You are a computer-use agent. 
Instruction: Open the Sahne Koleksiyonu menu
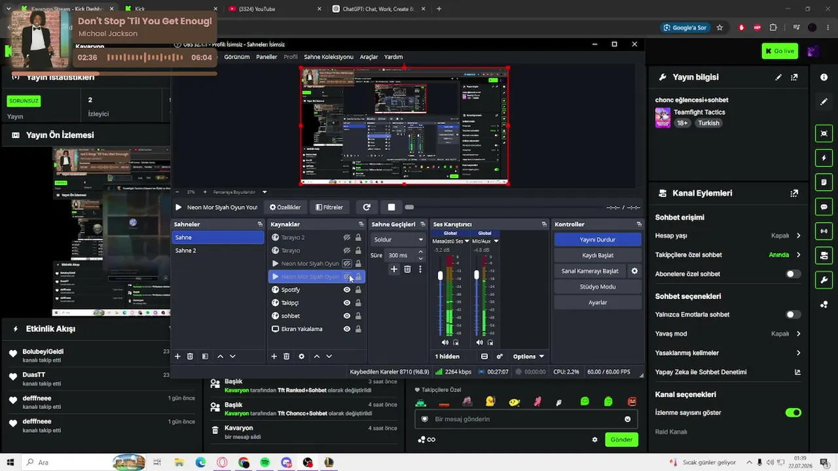pos(329,57)
